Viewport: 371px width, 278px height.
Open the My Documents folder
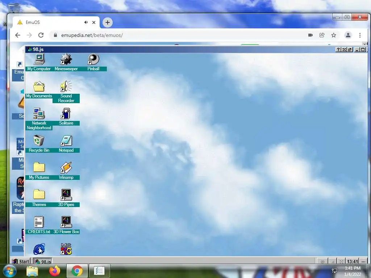[39, 89]
